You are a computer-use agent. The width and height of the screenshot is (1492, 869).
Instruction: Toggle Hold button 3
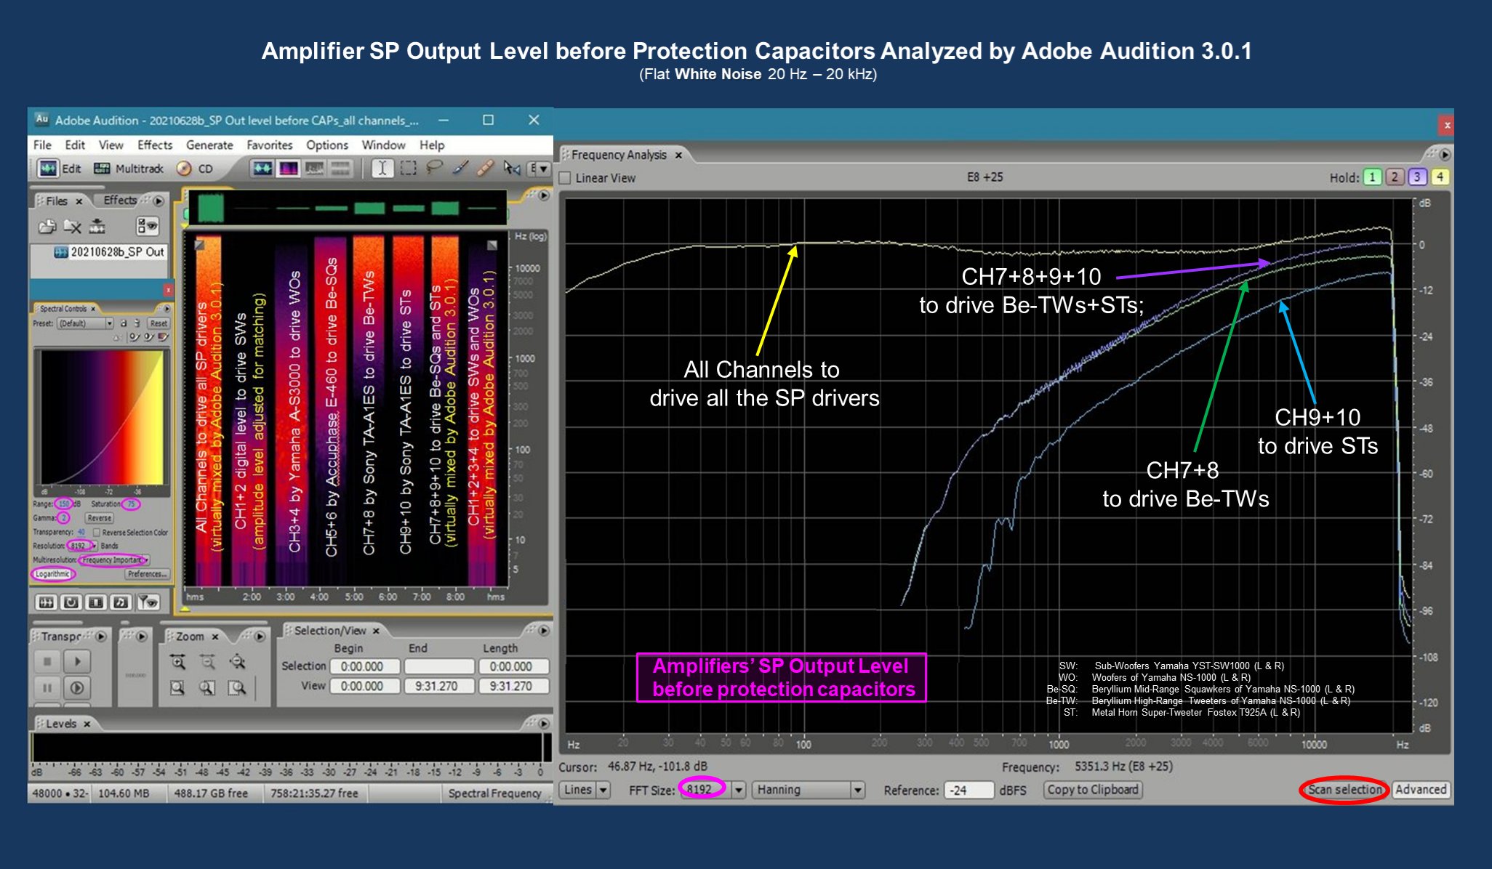[x=1417, y=177]
